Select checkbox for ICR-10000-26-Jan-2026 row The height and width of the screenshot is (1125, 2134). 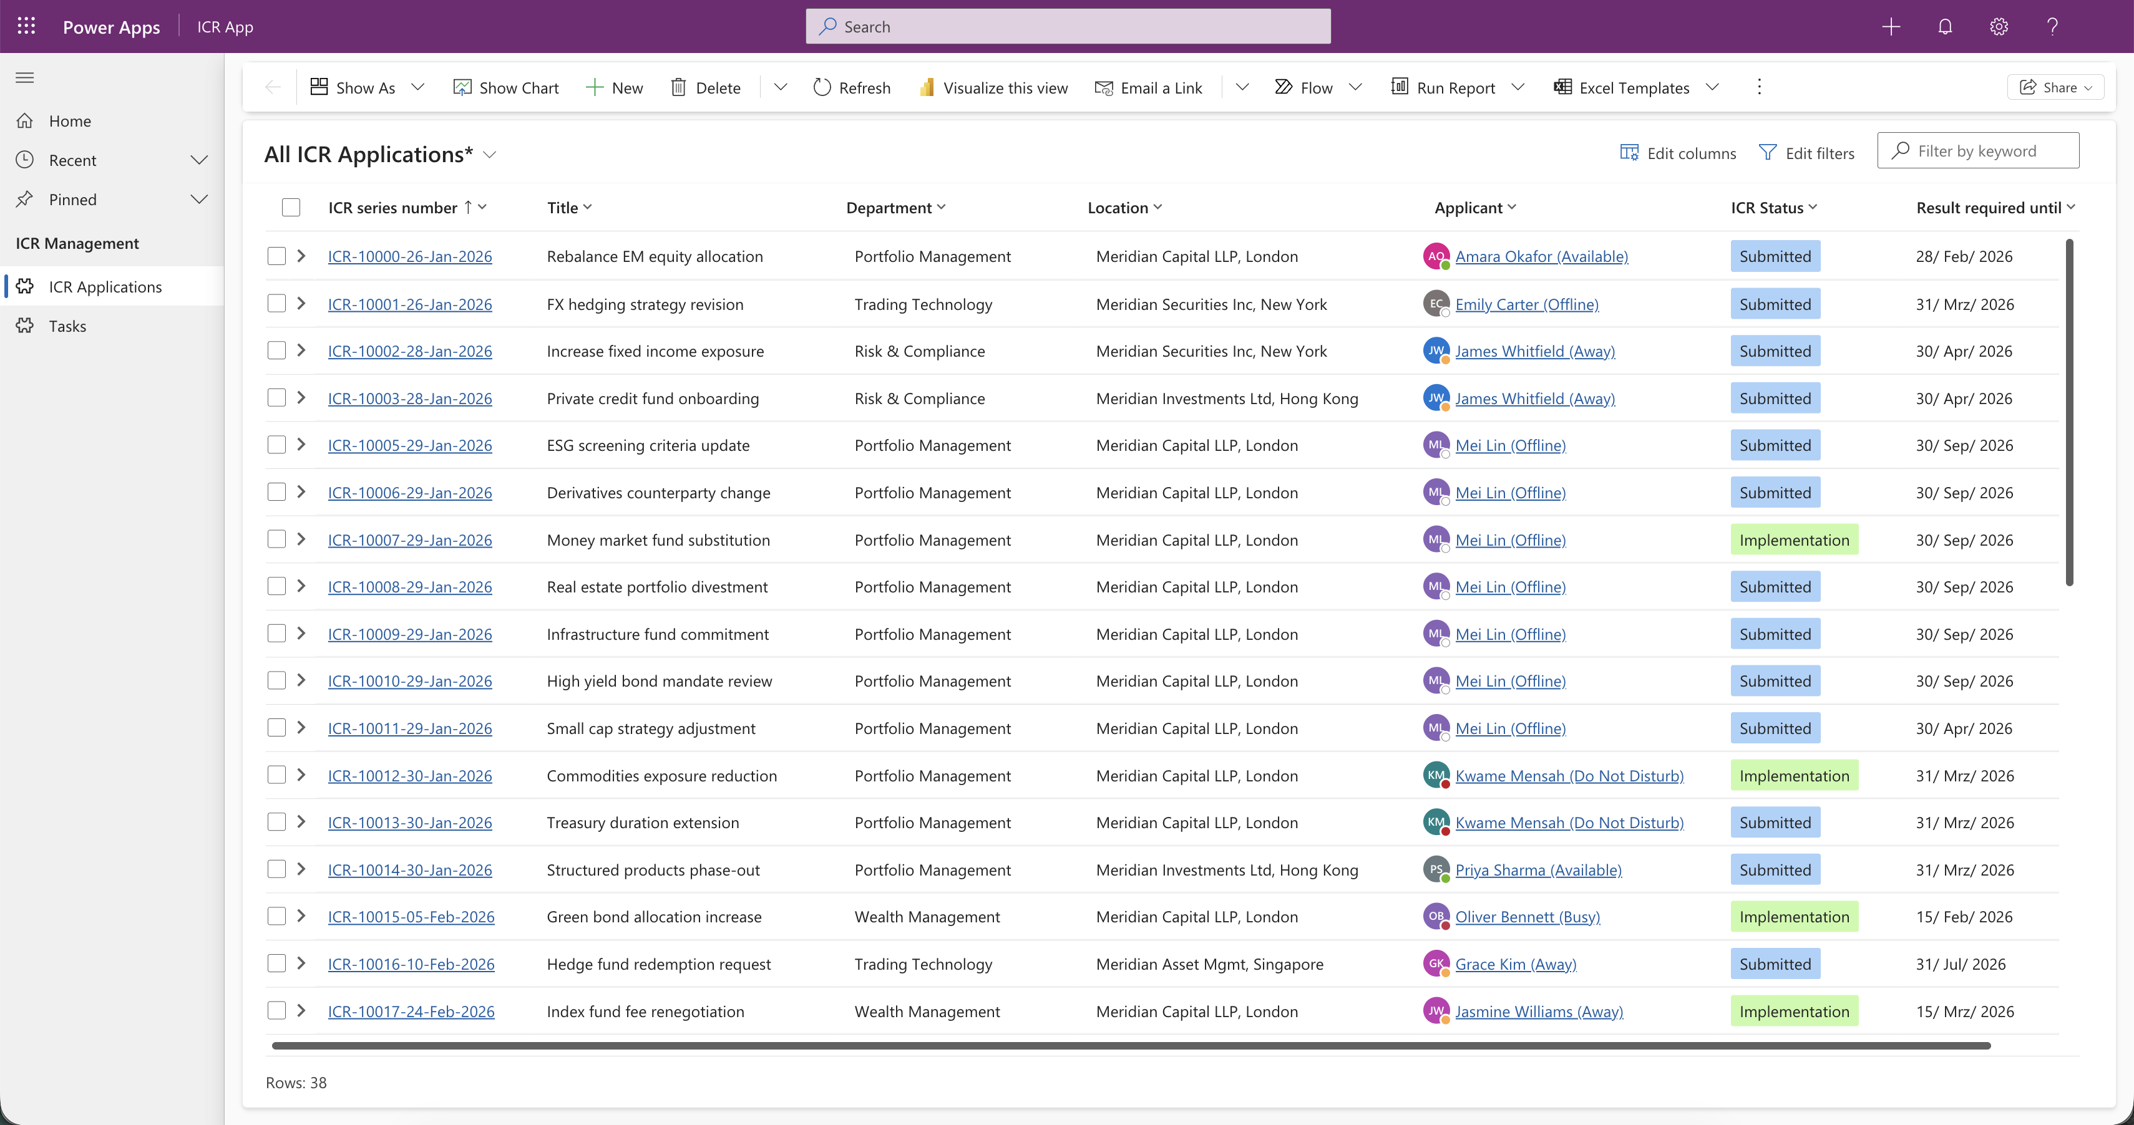[x=276, y=256]
